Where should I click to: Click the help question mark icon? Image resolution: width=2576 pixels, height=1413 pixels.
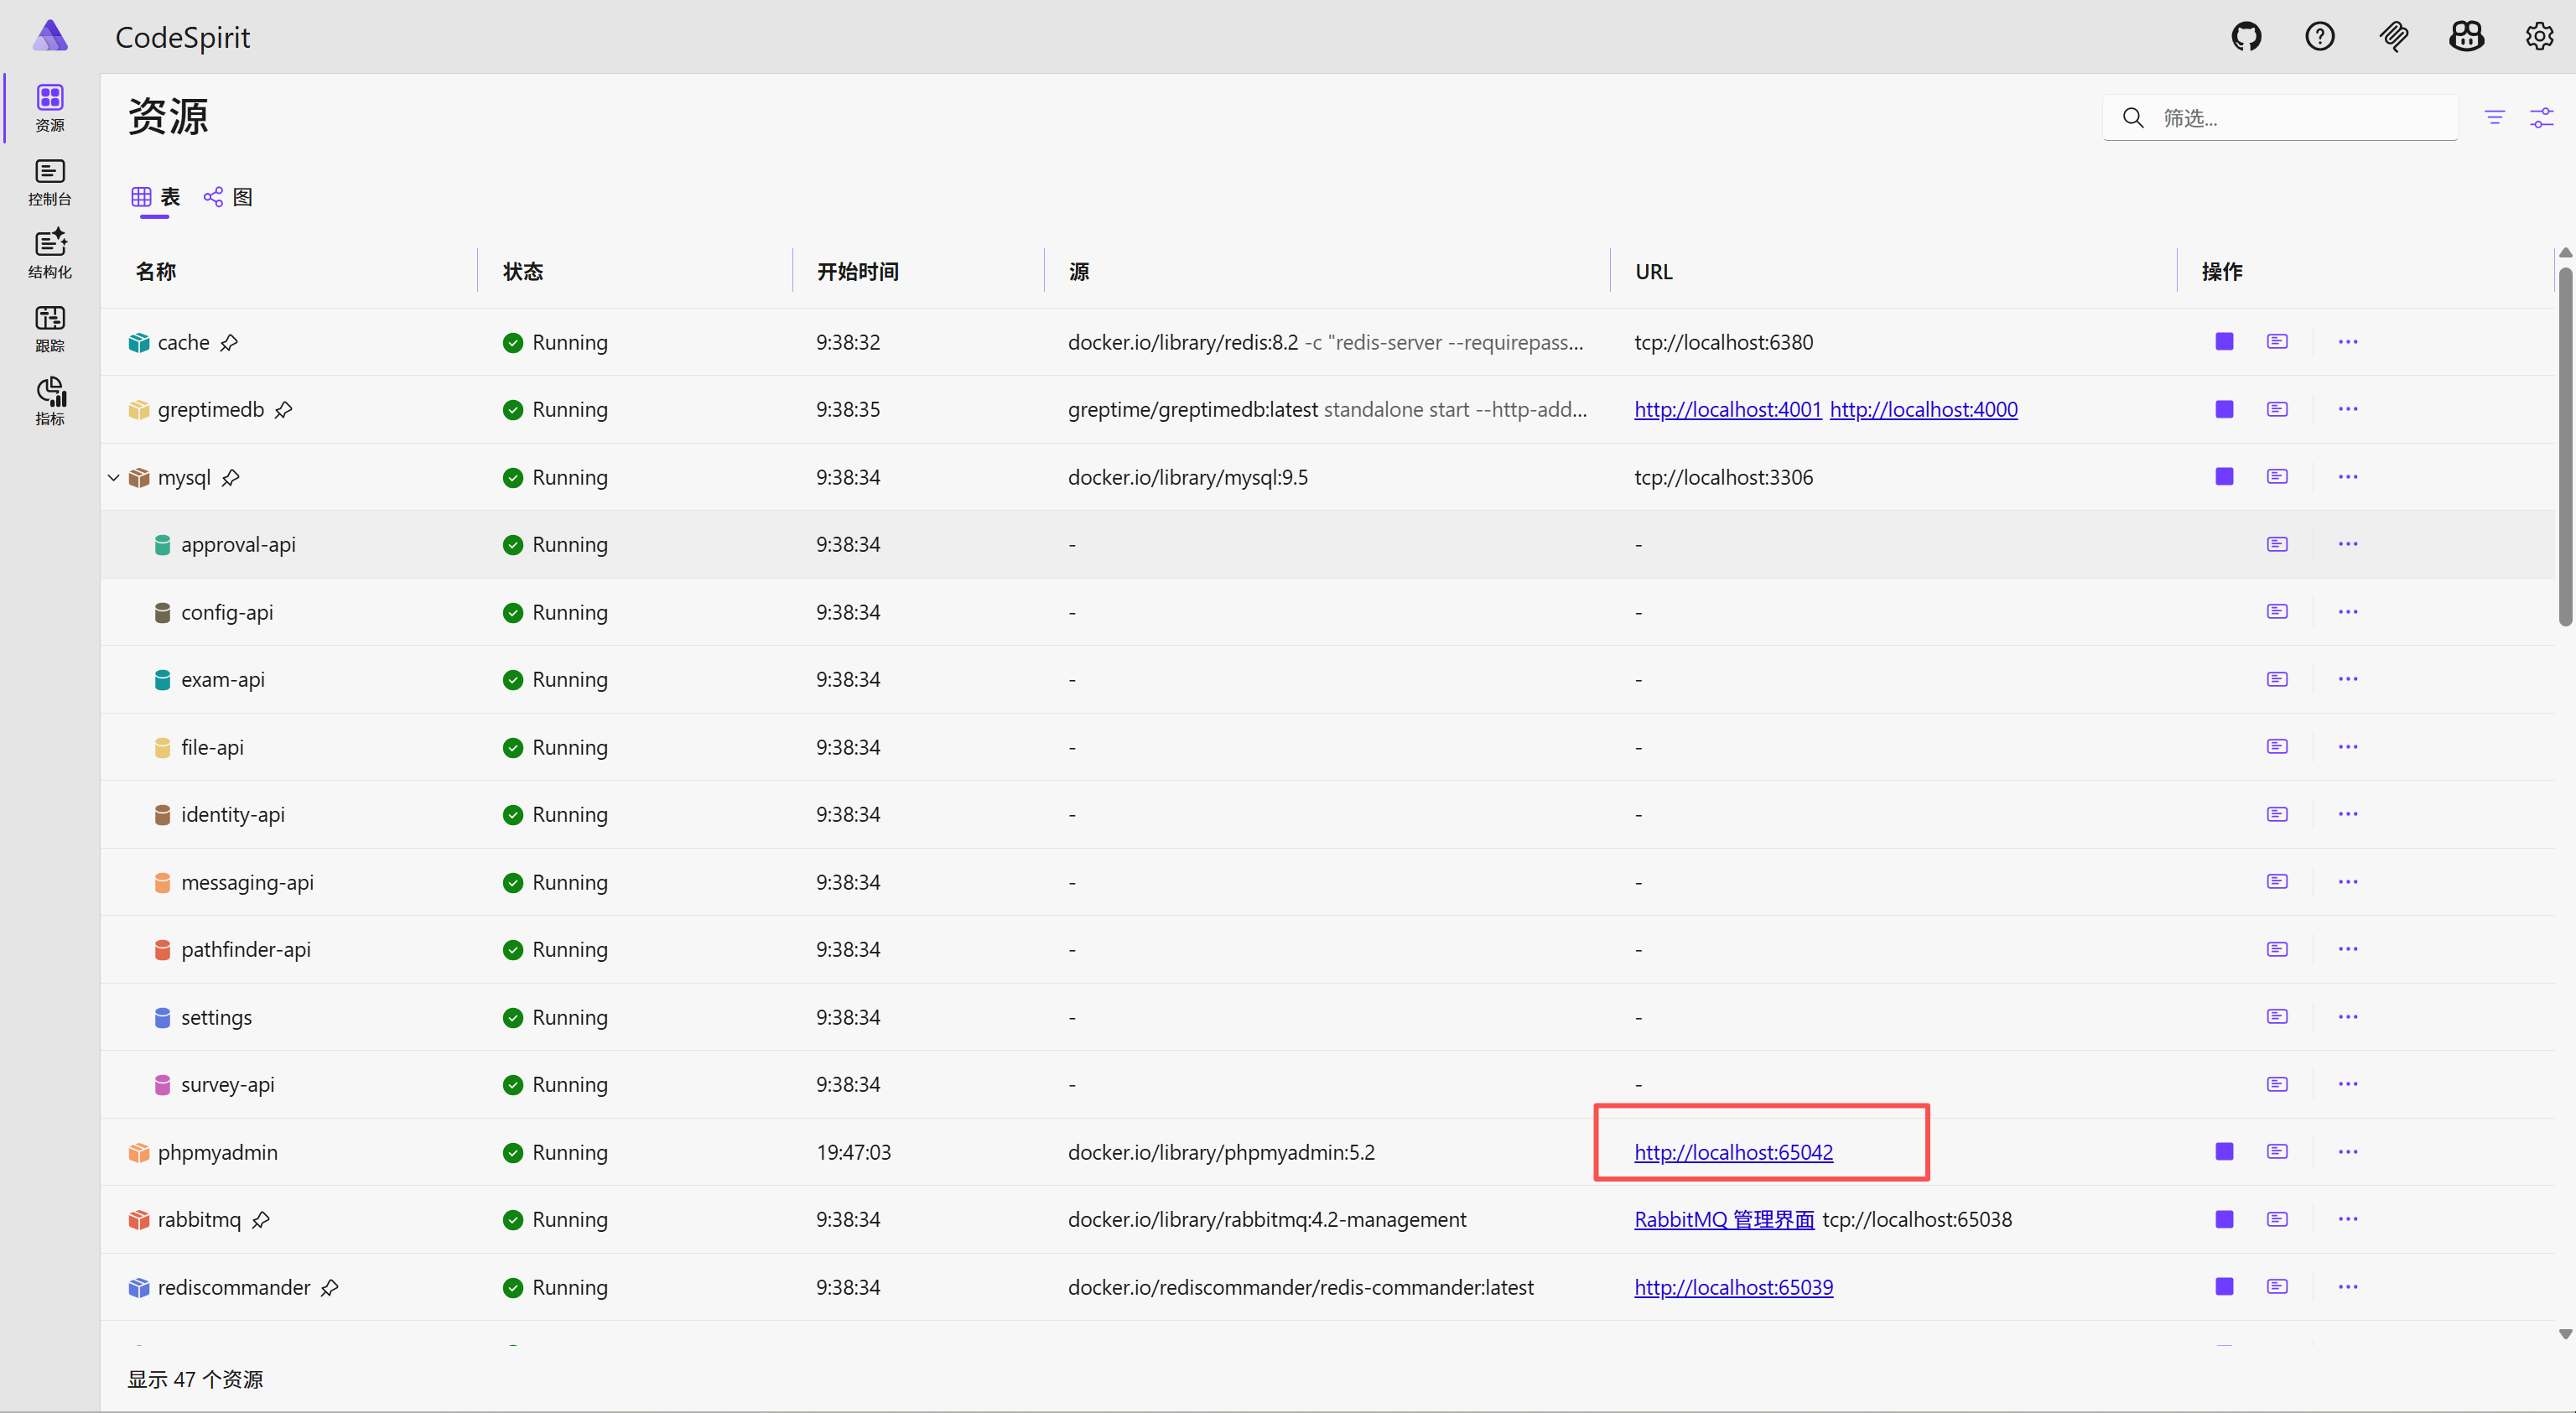tap(2319, 37)
